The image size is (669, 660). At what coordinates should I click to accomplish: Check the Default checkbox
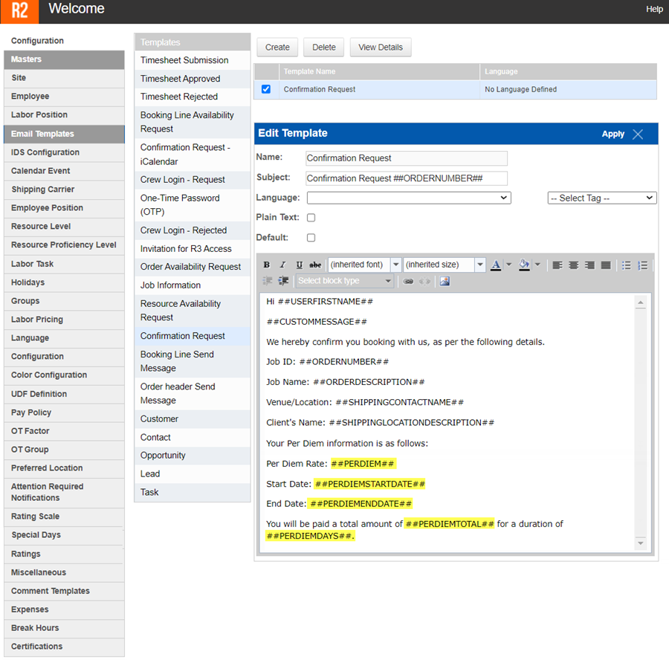[x=311, y=238]
